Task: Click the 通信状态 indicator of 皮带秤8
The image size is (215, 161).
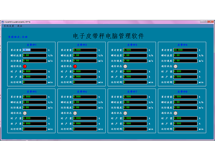Action: [x=175, y=113]
